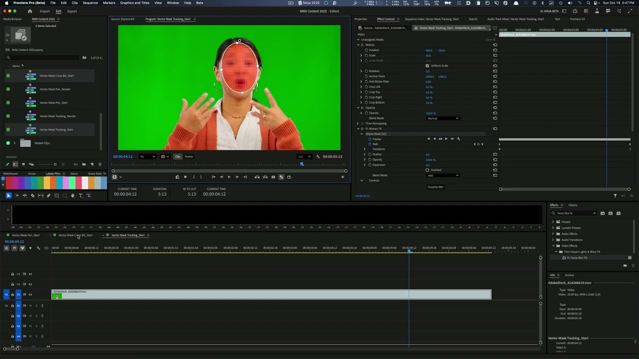This screenshot has height=359, width=639.
Task: Open the History tab
Action: click(573, 205)
